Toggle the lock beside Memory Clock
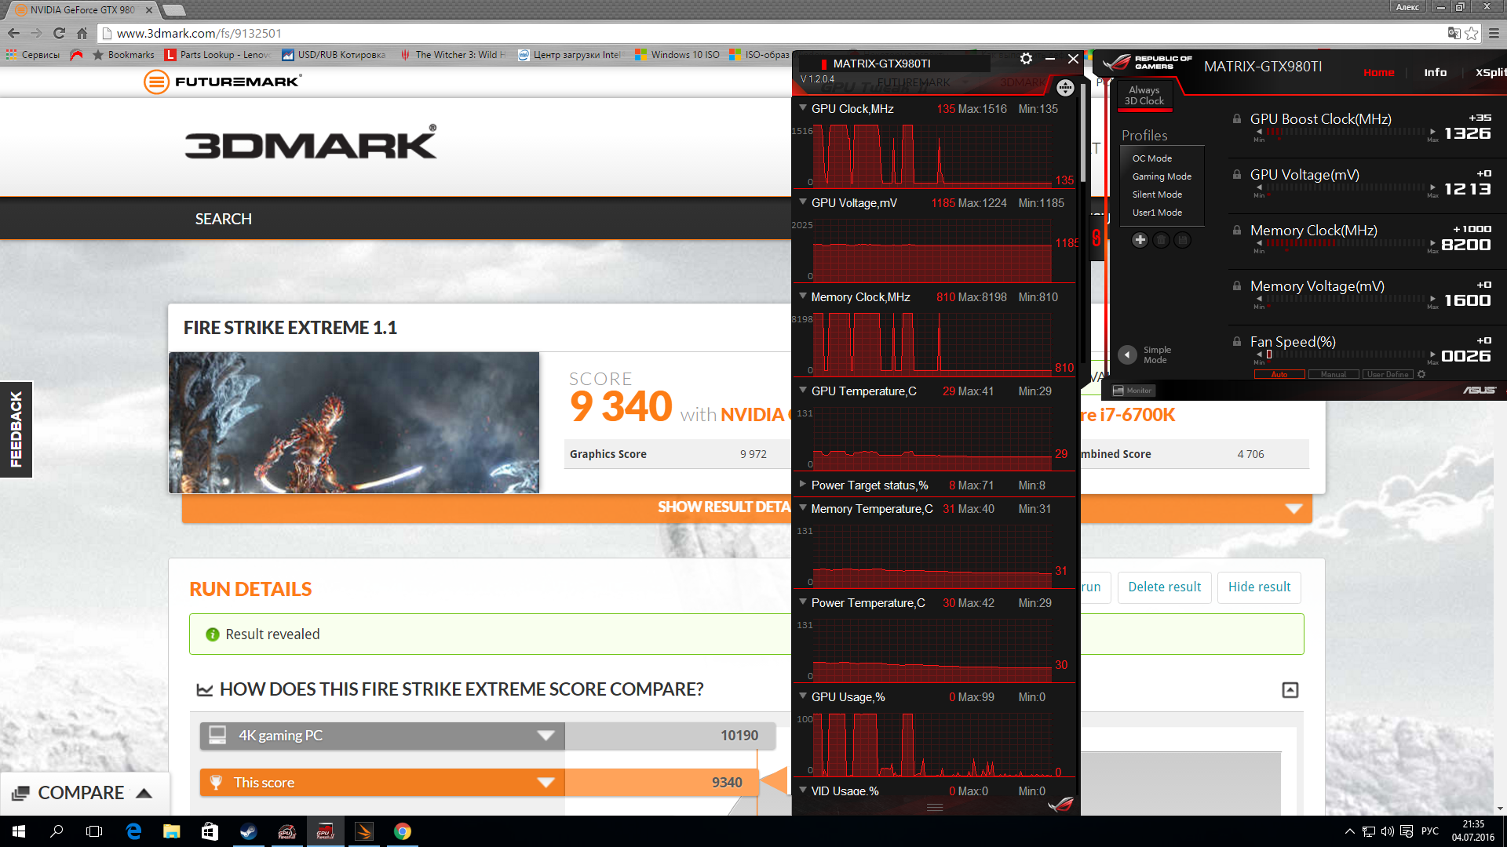This screenshot has height=847, width=1507. point(1237,231)
